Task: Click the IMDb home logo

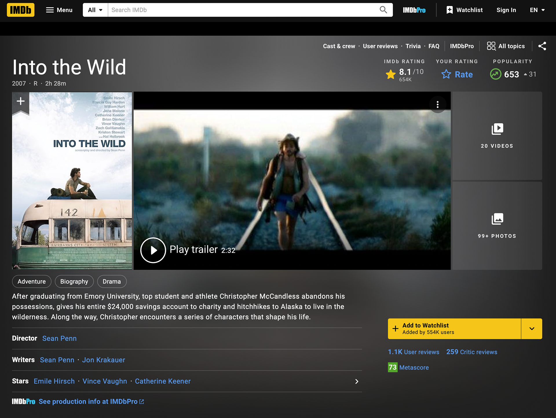Action: [x=21, y=10]
